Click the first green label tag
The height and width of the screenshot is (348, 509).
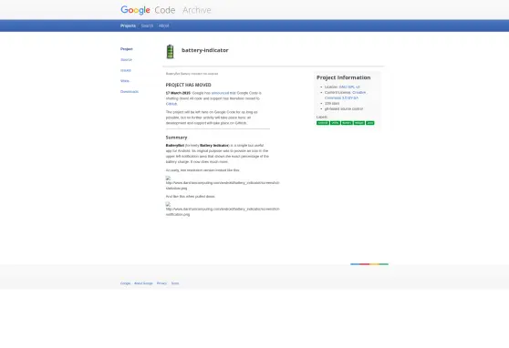[323, 123]
